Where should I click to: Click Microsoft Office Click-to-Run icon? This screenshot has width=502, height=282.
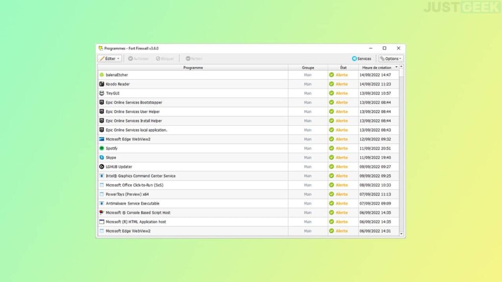click(101, 185)
